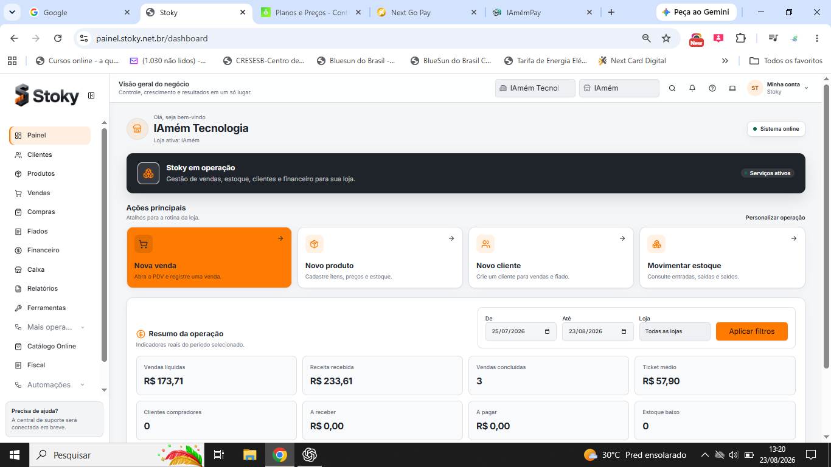The width and height of the screenshot is (831, 467).
Task: Click the pink person extension icon
Action: (x=718, y=38)
